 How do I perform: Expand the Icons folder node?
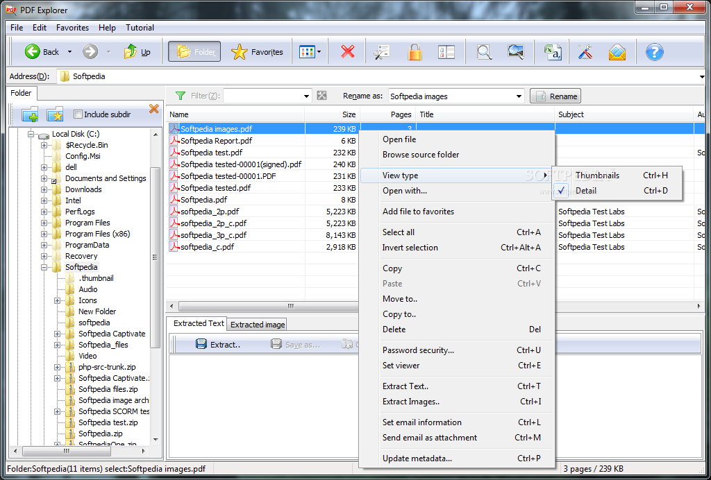[57, 300]
